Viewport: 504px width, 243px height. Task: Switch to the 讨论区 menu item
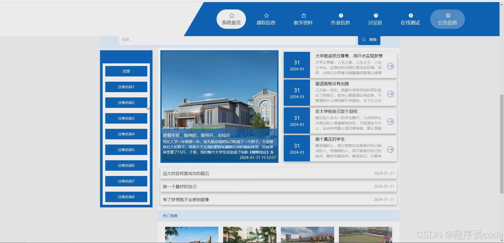(375, 23)
